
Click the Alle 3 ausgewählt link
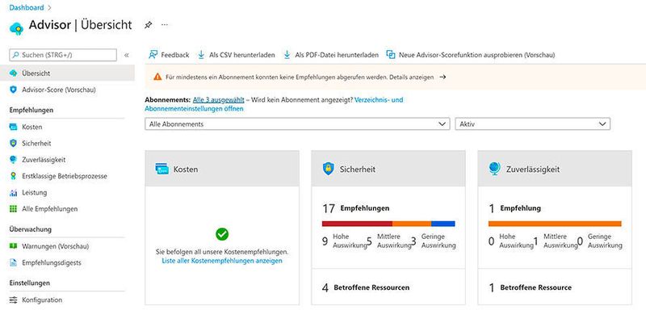pyautogui.click(x=218, y=99)
